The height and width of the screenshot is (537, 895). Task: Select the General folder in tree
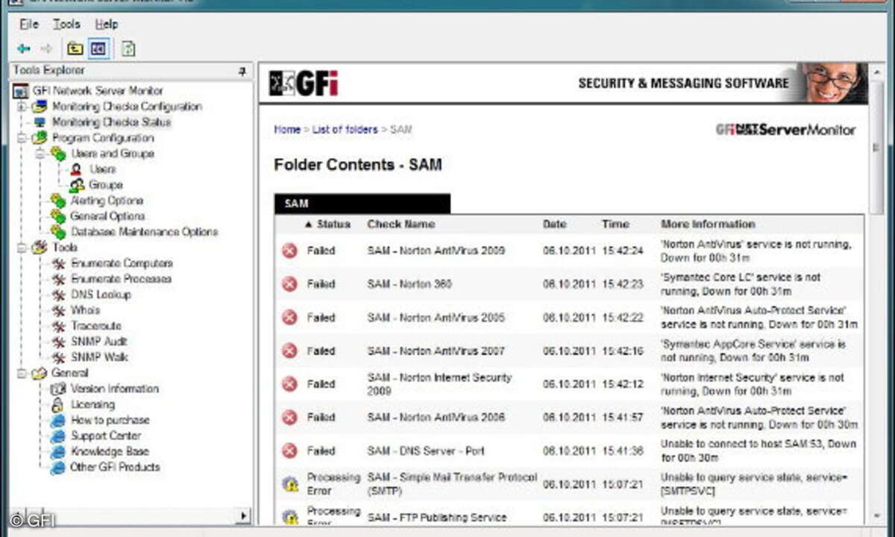[69, 373]
